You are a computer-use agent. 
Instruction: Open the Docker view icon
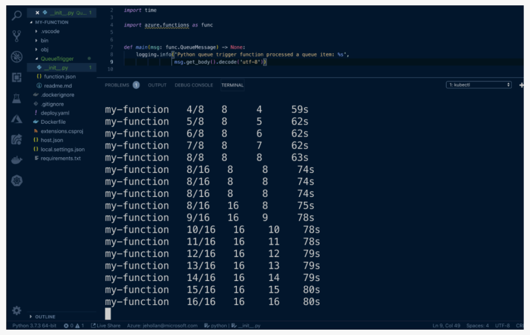click(17, 160)
